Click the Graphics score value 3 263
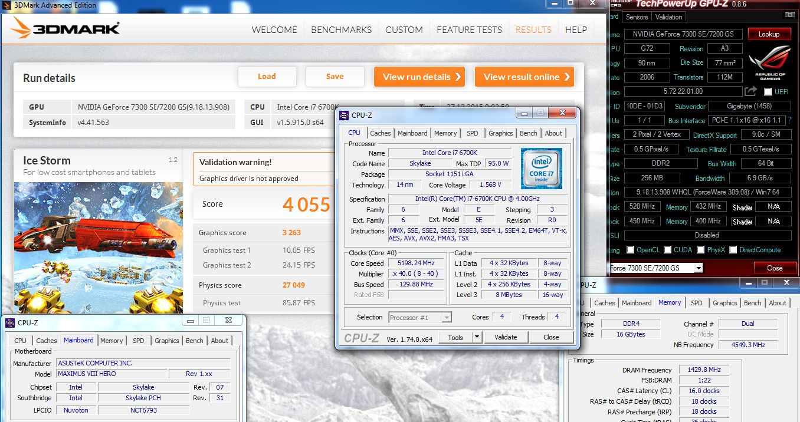The width and height of the screenshot is (800, 422). [x=291, y=233]
